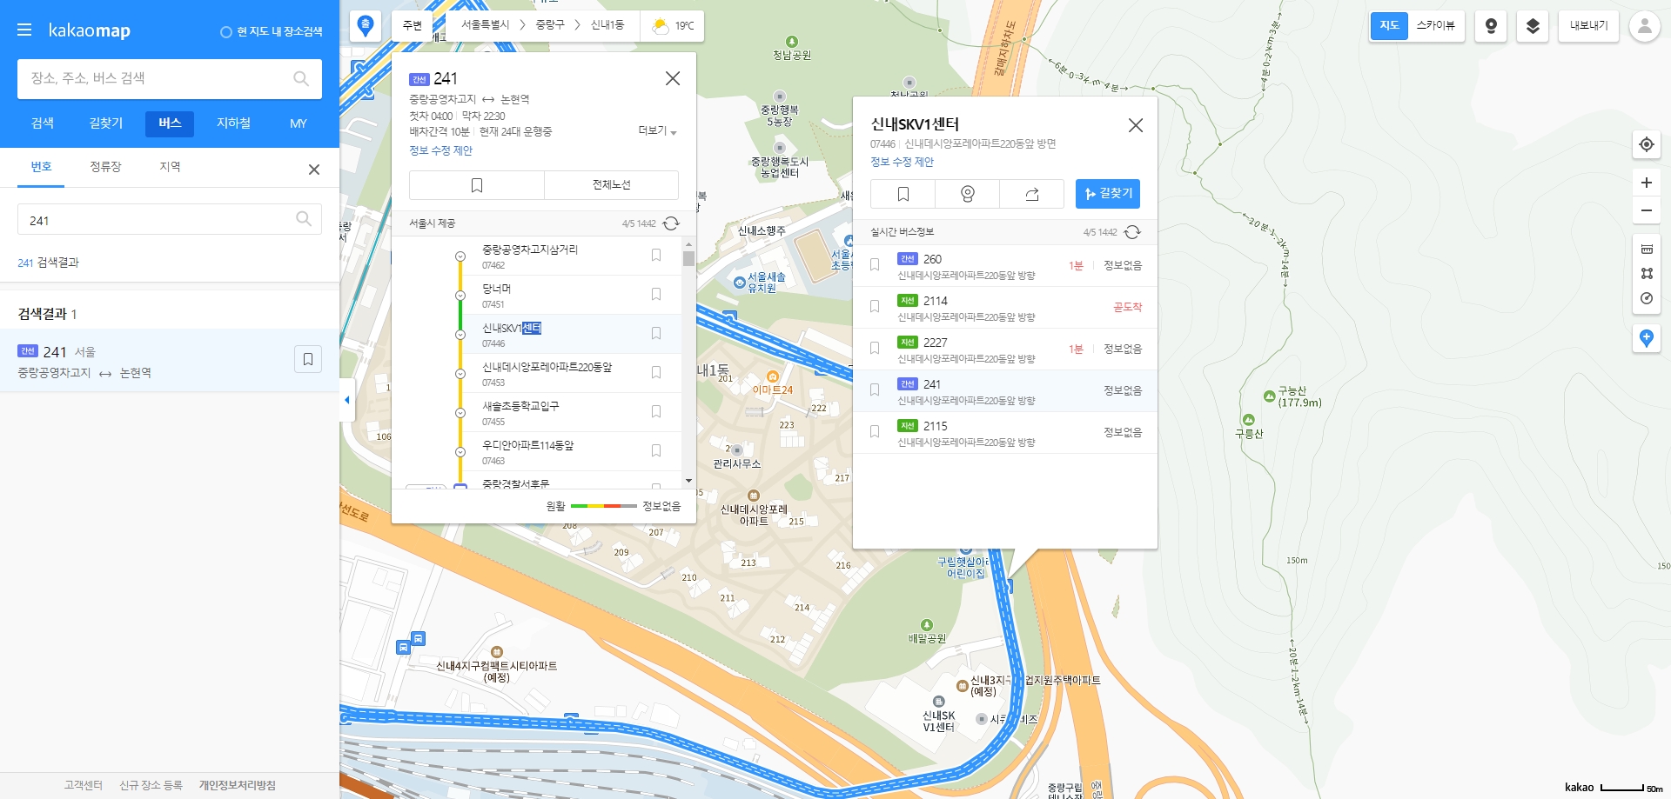Click route list scrollbar up arrow
Viewport: 1671px width, 799px height.
pyautogui.click(x=688, y=245)
